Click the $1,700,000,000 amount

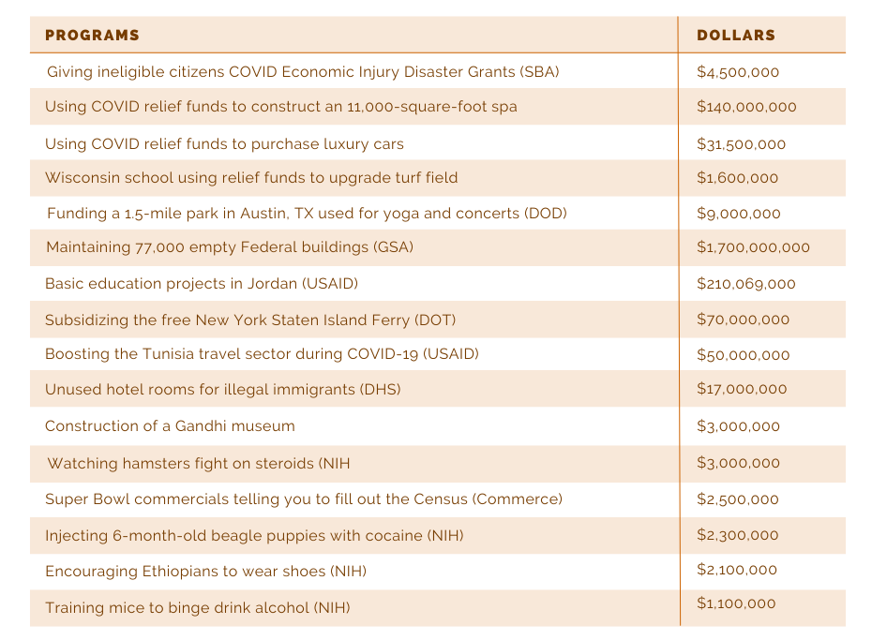tap(753, 248)
